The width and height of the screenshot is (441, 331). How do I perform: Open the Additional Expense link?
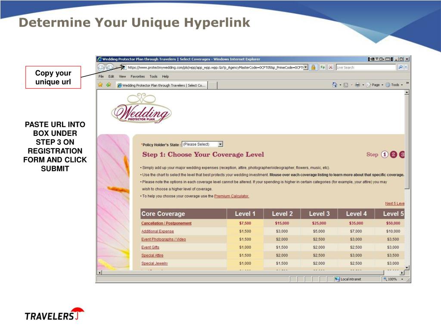pyautogui.click(x=158, y=231)
